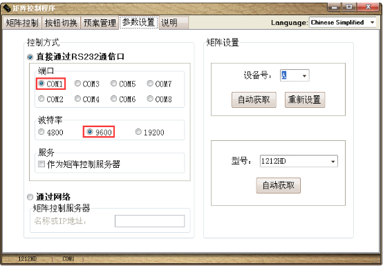Minimize the 矩阵控制程序 window
The width and height of the screenshot is (383, 266).
click(335, 8)
